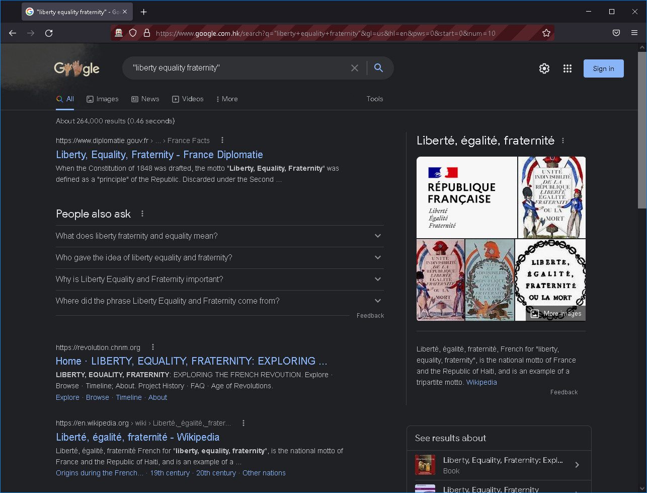The image size is (647, 493).
Task: Open "Liberté, égalité, fraternité - Wikipedia" result
Action: coord(138,437)
